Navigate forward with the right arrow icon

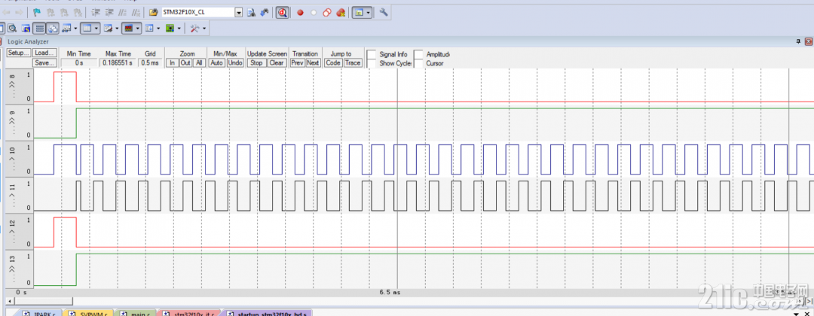tap(19, 13)
